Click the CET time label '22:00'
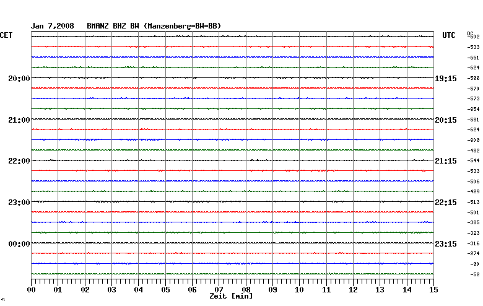 (19, 161)
